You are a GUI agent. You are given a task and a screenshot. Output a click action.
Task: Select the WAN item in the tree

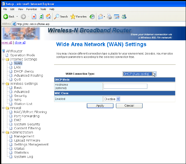(18, 63)
